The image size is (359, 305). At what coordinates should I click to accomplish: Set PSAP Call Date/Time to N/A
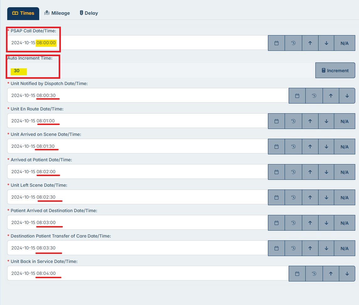click(345, 43)
